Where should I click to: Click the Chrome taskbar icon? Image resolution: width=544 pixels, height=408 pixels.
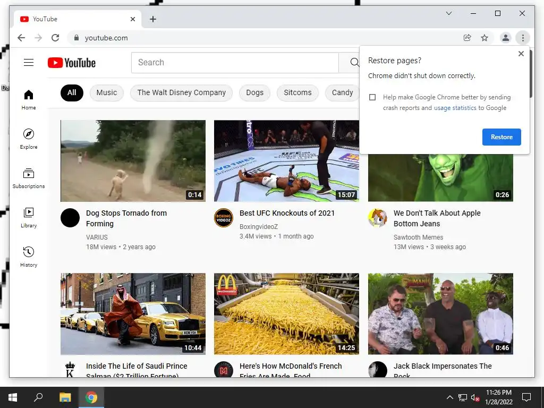click(x=91, y=397)
